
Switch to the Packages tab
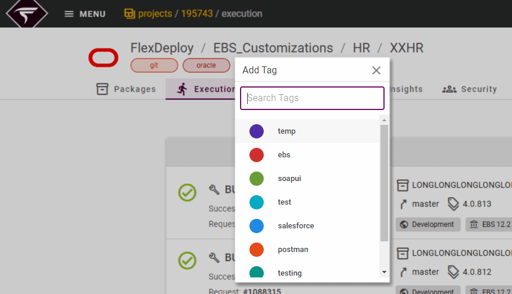click(126, 89)
